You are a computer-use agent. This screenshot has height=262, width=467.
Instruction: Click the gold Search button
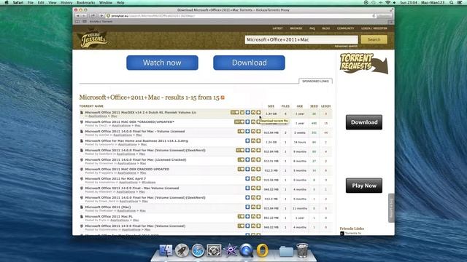(374, 39)
